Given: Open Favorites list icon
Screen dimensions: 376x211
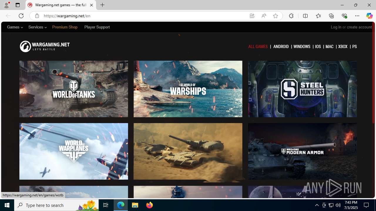Looking at the screenshot, I should [318, 16].
